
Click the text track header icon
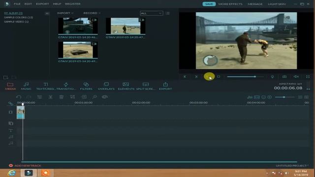[x=11, y=130]
